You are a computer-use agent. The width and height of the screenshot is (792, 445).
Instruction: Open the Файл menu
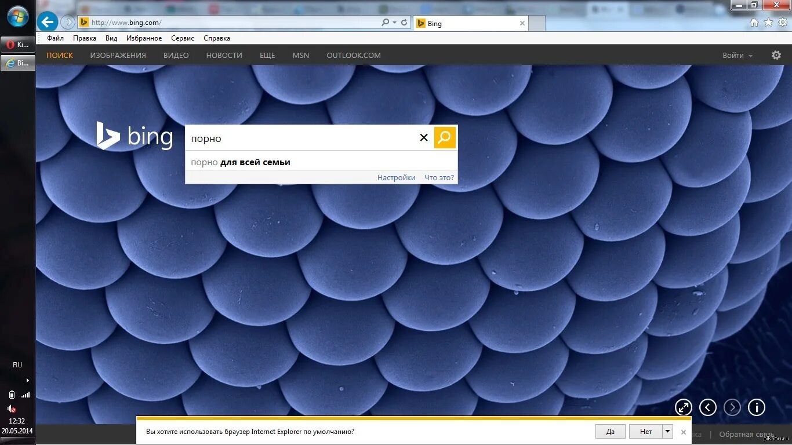coord(56,38)
